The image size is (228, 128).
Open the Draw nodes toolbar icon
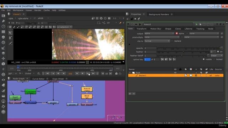(x=3, y=21)
